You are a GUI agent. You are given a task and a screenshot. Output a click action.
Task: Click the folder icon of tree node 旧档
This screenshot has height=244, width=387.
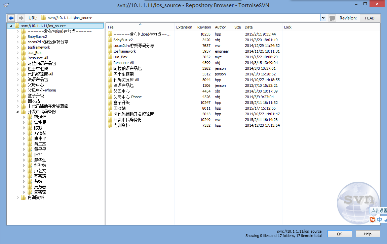pos(30,155)
